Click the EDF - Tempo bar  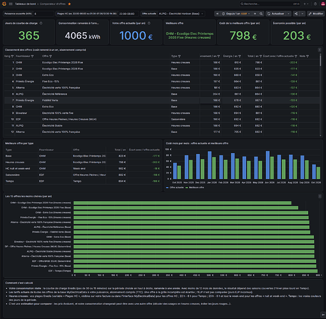(x=196, y=271)
